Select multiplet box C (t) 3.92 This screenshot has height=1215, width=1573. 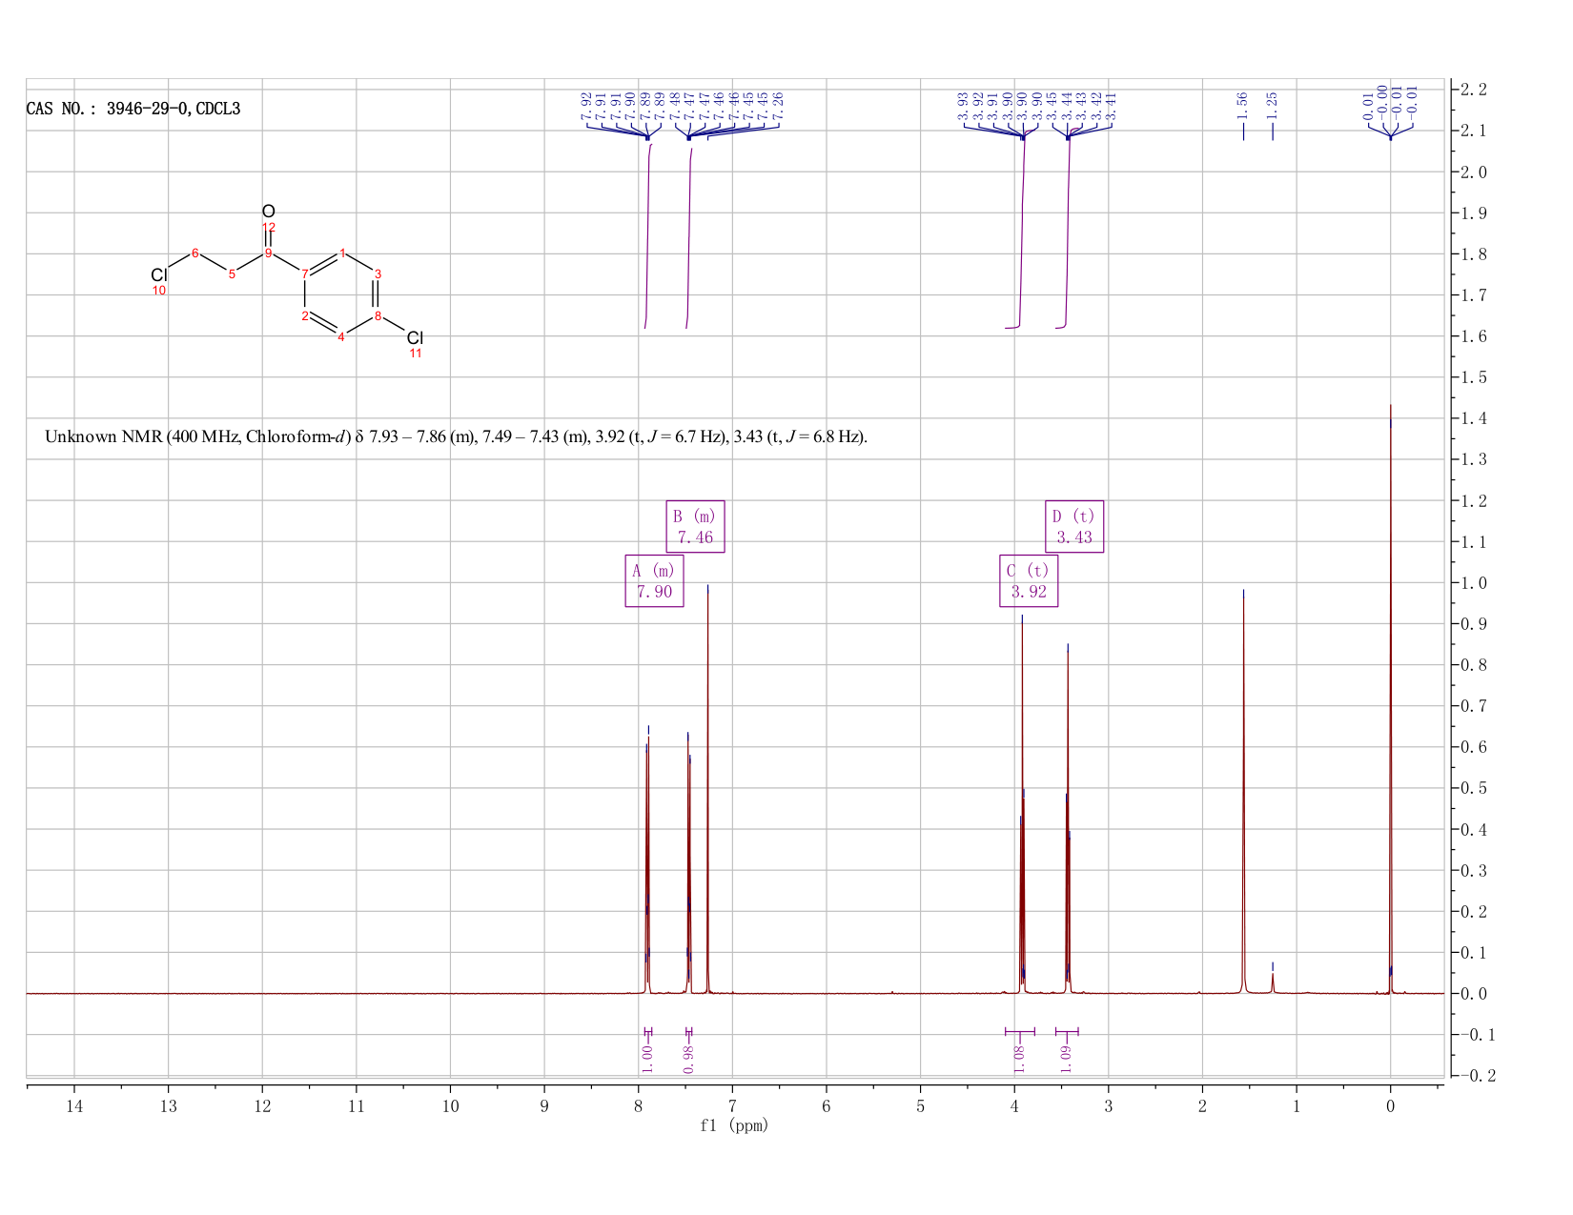coord(1029,580)
